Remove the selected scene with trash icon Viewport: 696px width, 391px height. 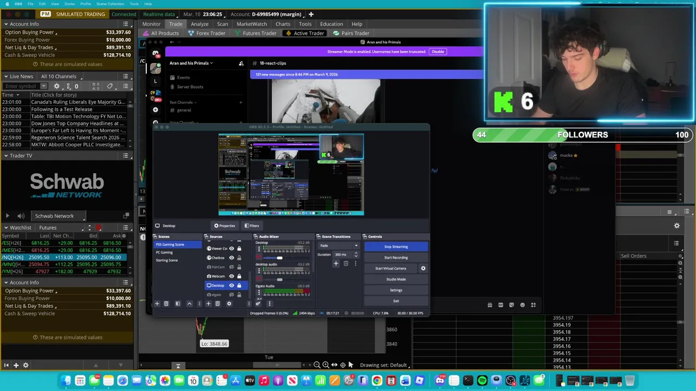point(166,304)
